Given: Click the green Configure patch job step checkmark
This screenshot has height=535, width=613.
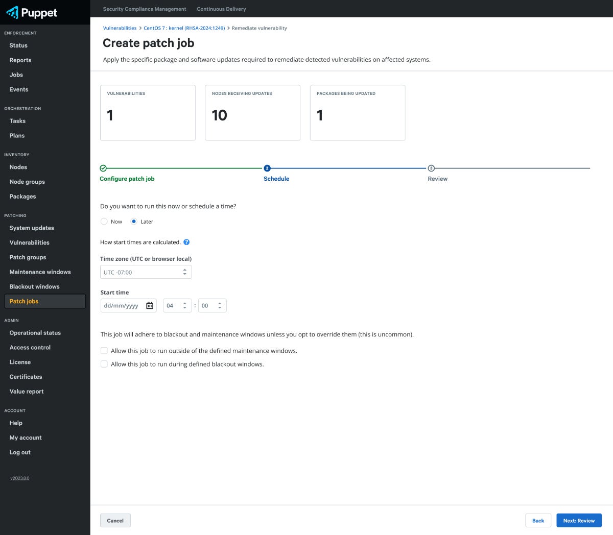Looking at the screenshot, I should point(103,168).
